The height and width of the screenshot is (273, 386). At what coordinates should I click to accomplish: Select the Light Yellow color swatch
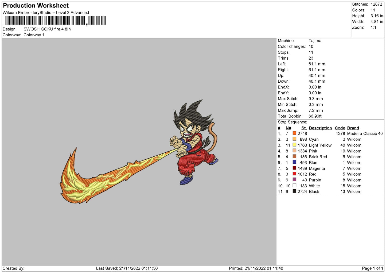294,145
